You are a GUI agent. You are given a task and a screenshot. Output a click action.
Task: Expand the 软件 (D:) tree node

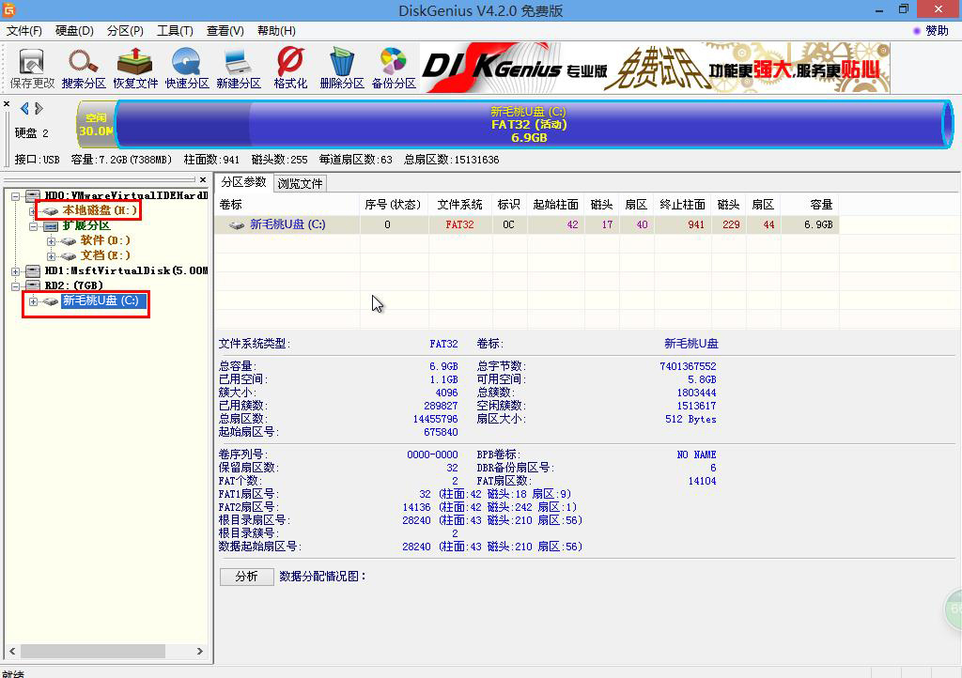[51, 241]
